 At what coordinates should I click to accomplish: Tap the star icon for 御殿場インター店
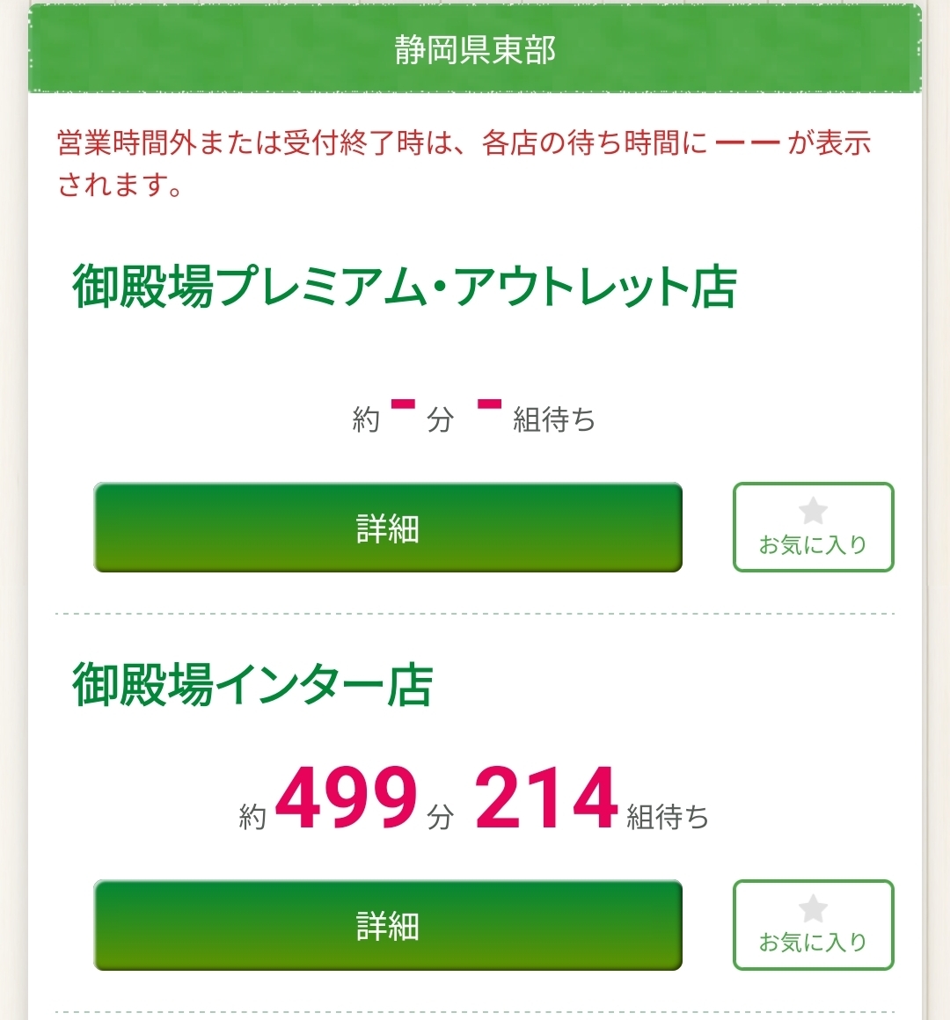(813, 908)
